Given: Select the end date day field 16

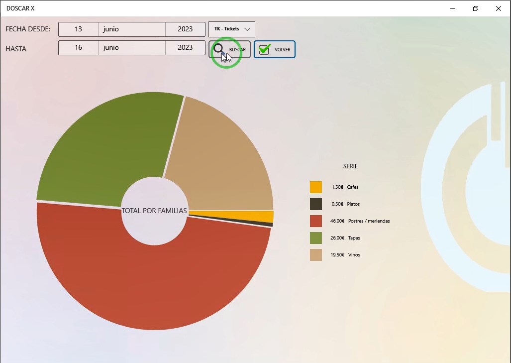Looking at the screenshot, I should coord(78,48).
